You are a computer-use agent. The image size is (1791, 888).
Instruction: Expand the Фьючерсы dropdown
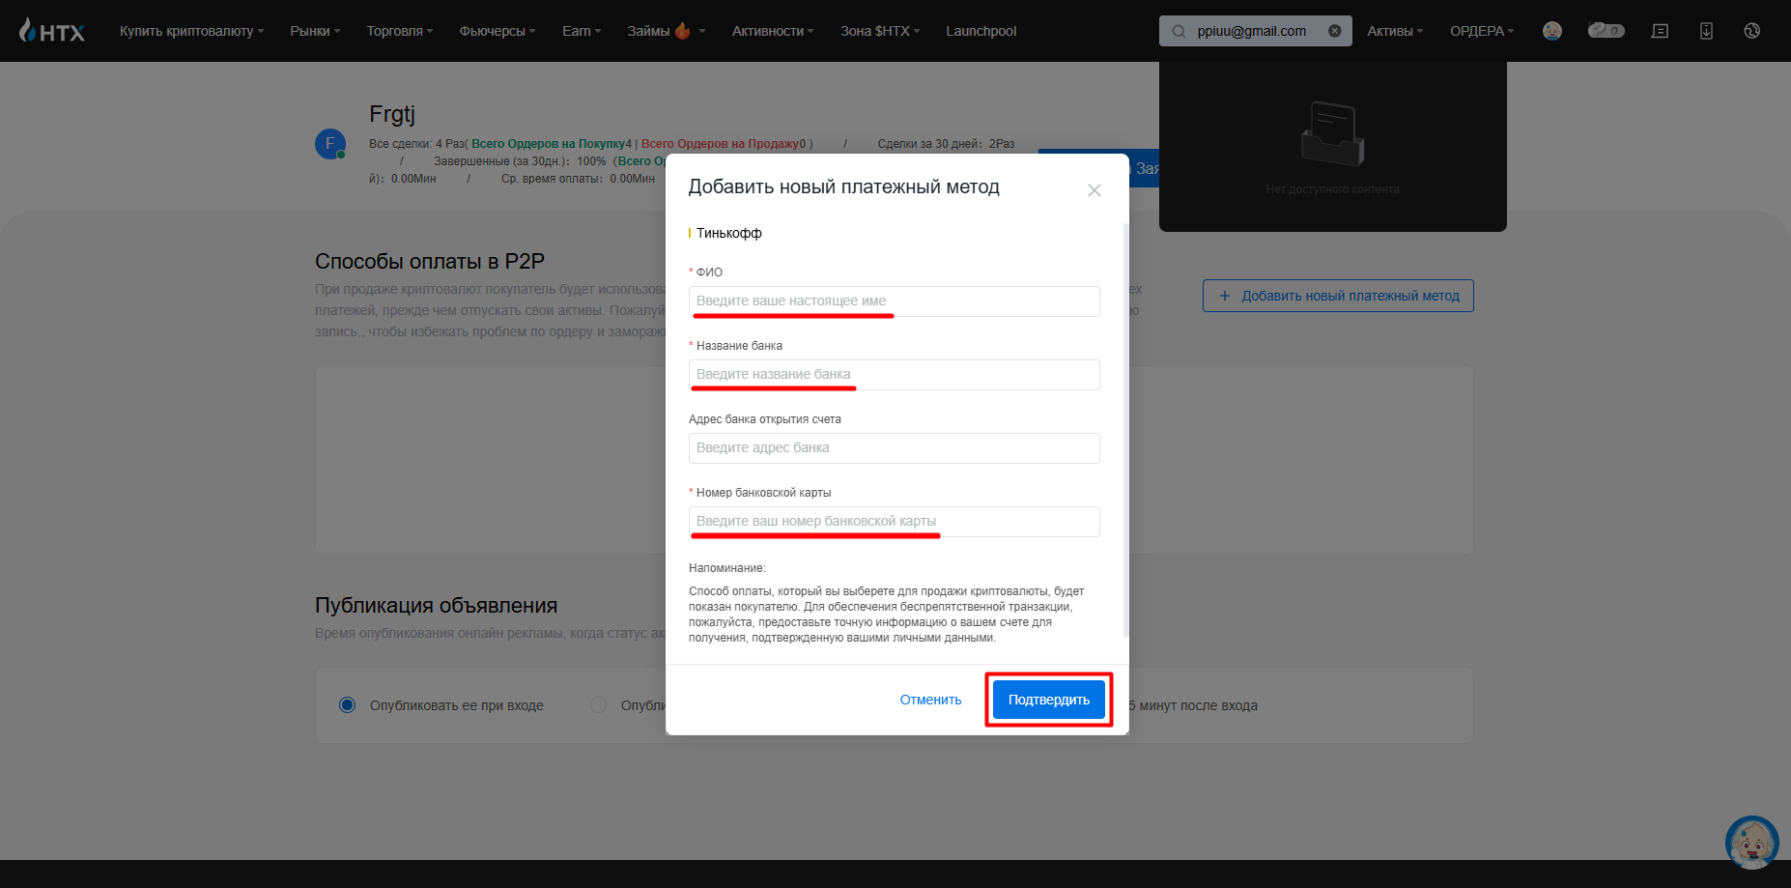tap(497, 31)
